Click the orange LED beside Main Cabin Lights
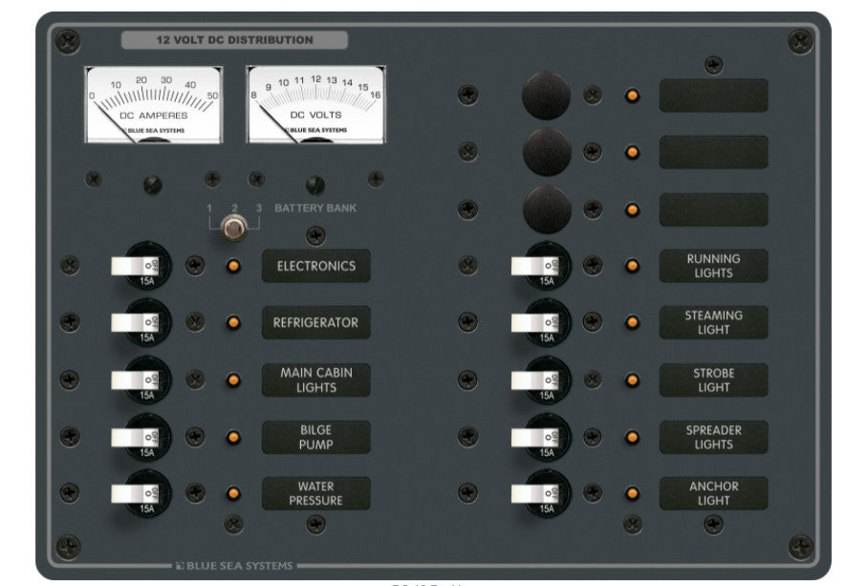The image size is (868, 586). (x=232, y=380)
